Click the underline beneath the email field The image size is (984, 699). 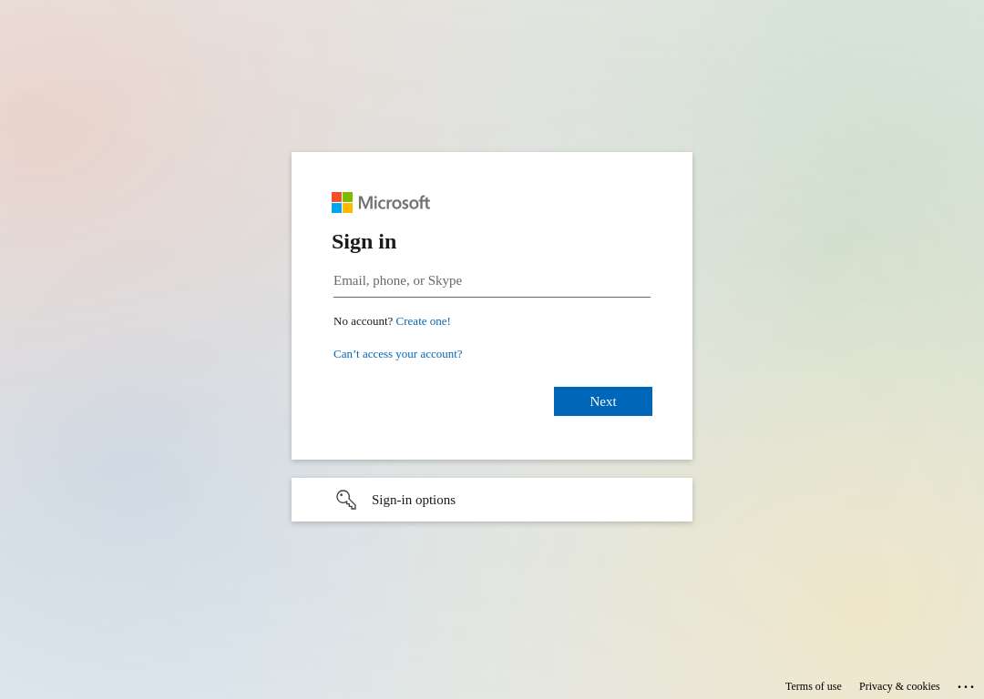[492, 297]
